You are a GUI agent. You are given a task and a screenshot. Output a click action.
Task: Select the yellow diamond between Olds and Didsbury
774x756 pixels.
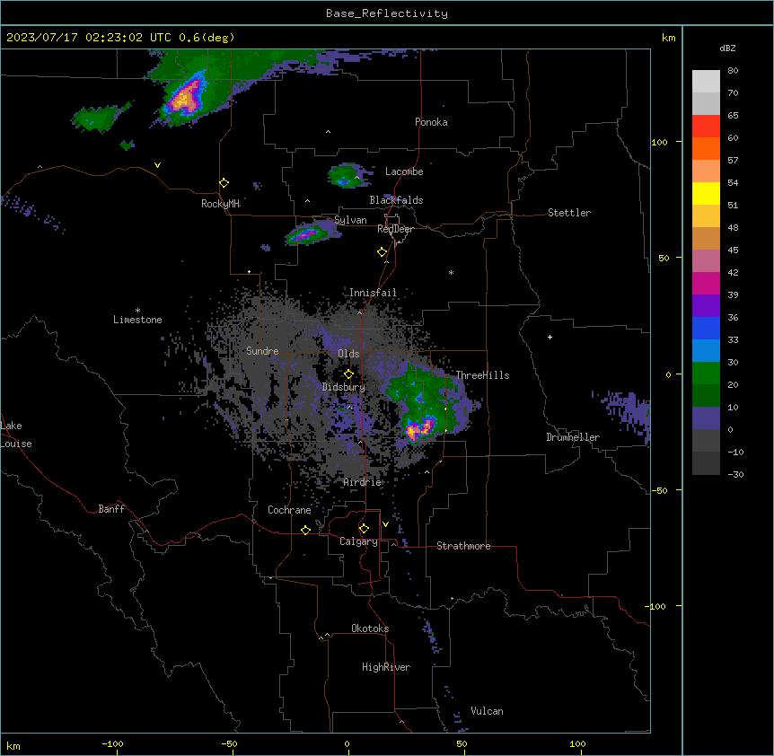point(348,374)
